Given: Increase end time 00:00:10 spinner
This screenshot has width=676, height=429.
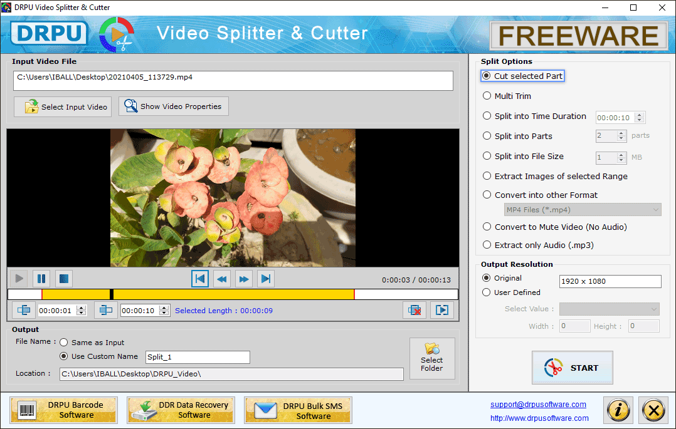Looking at the screenshot, I should click(x=164, y=308).
